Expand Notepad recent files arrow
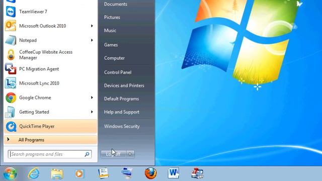The image size is (322, 181). [x=92, y=40]
